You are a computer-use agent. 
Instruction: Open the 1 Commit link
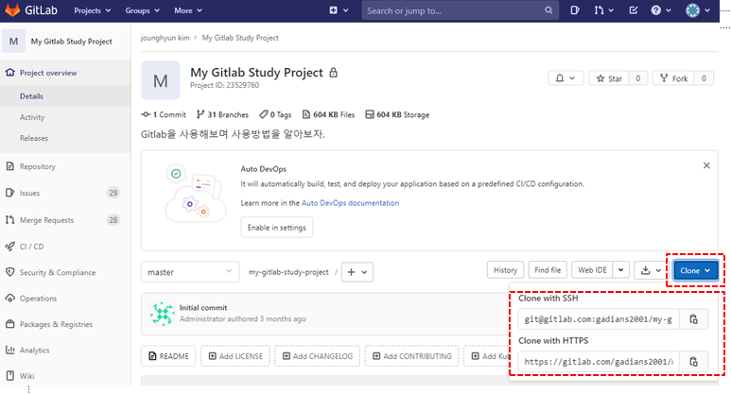pyautogui.click(x=164, y=114)
